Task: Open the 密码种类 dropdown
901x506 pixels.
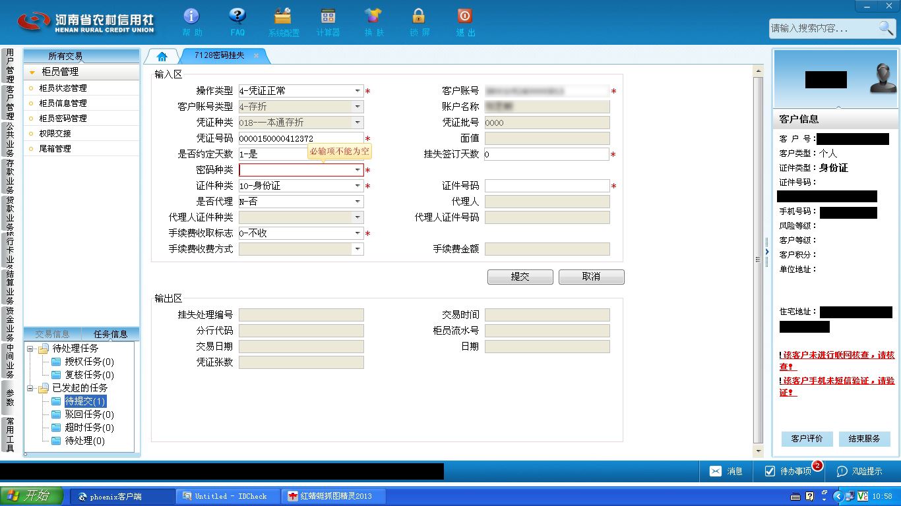Action: click(x=357, y=170)
